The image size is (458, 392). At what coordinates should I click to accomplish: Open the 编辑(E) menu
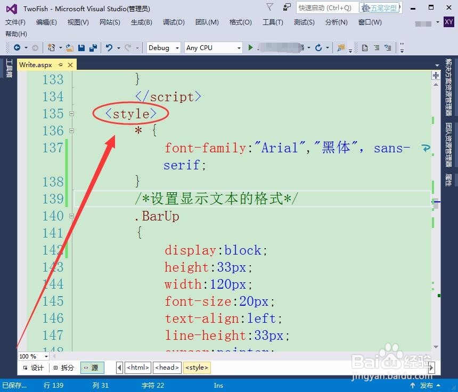(46, 22)
